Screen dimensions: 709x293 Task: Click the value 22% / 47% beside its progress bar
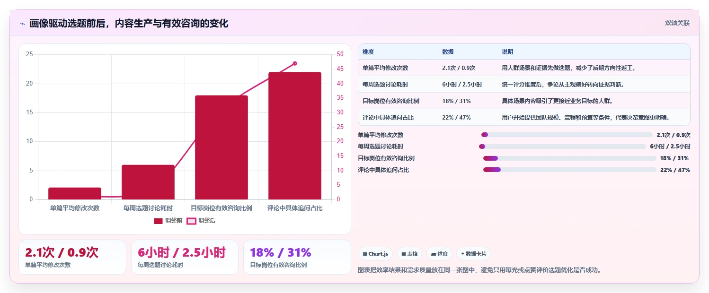pos(675,170)
